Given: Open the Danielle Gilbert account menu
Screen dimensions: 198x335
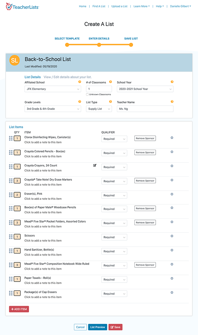Looking at the screenshot, I should pos(181,6).
